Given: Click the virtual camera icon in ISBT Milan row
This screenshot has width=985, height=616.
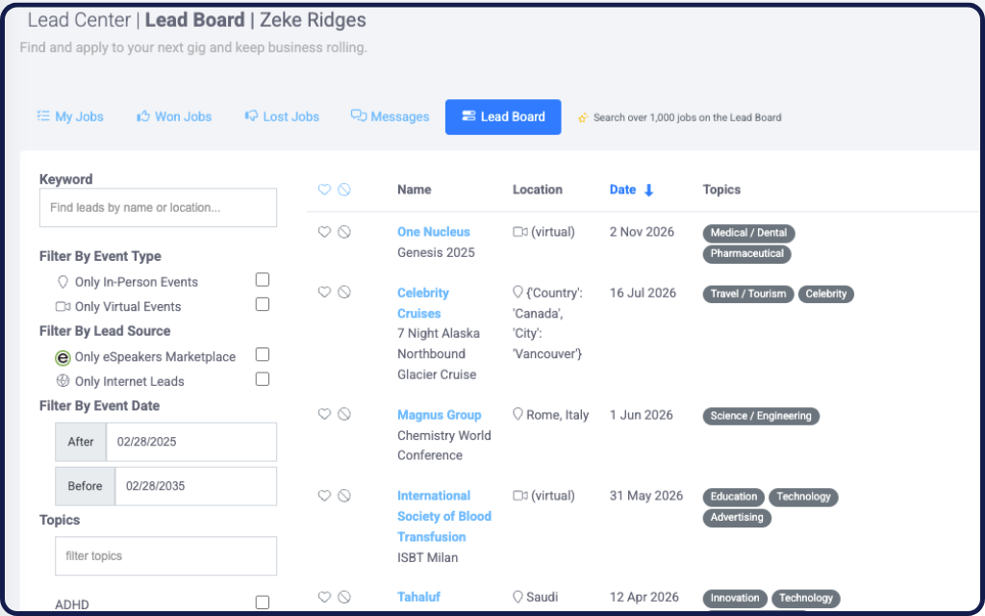Looking at the screenshot, I should tap(520, 496).
